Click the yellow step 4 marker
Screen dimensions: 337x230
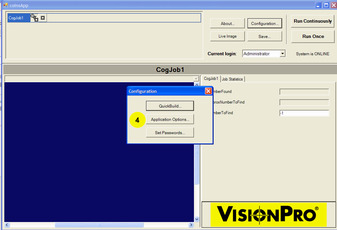tap(137, 120)
